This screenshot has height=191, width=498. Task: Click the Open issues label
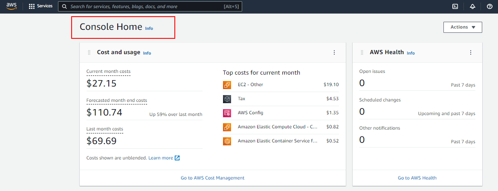[372, 72]
